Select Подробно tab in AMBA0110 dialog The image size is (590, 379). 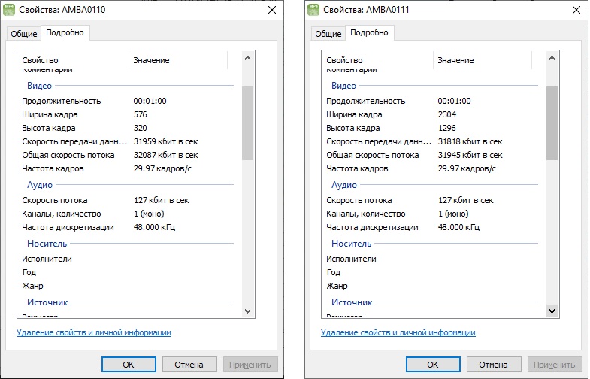[65, 33]
